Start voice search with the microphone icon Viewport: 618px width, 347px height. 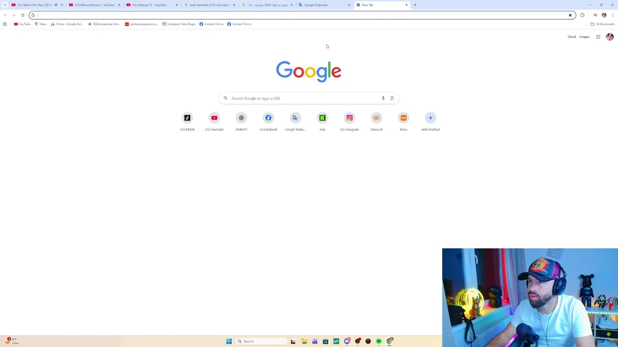[383, 98]
